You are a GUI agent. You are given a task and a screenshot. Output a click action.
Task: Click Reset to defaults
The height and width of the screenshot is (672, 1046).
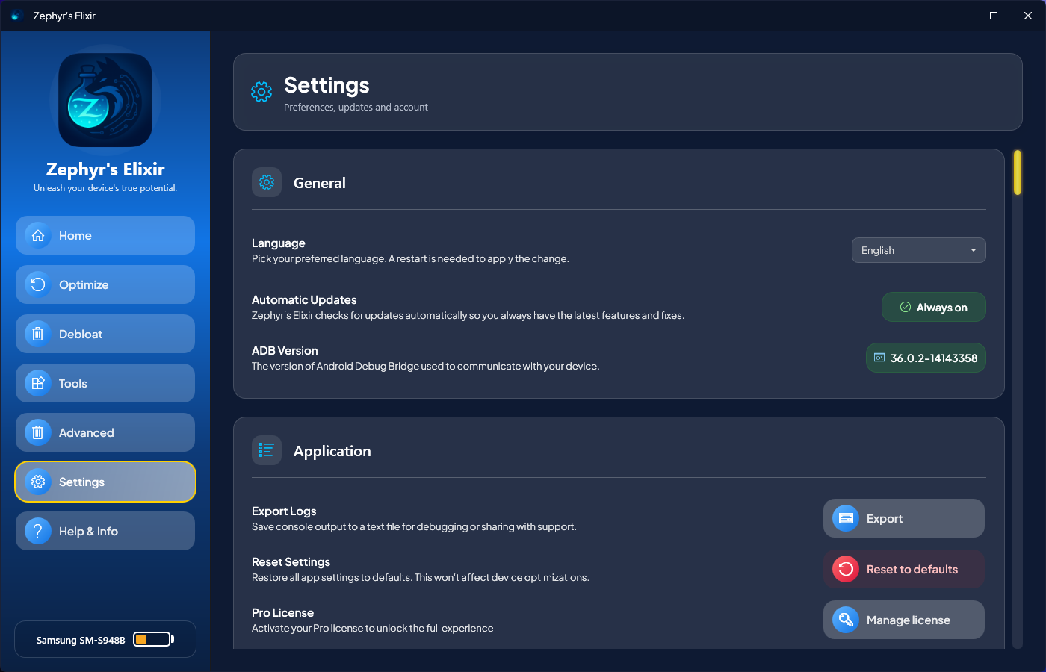point(904,569)
